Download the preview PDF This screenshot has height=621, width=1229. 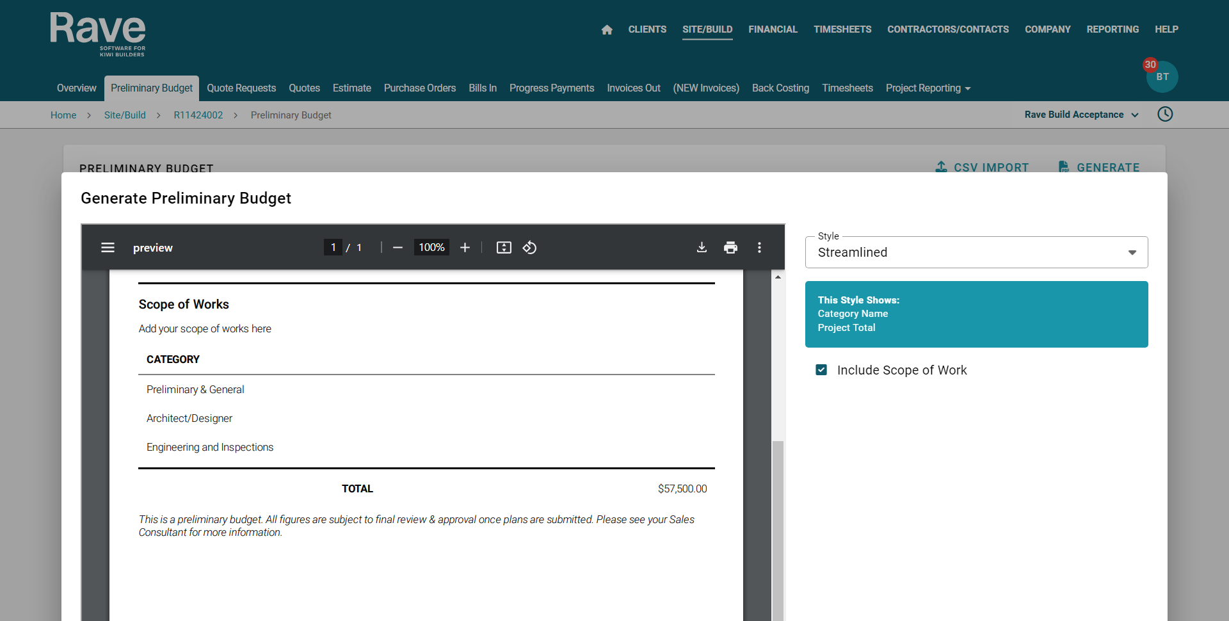pos(702,248)
